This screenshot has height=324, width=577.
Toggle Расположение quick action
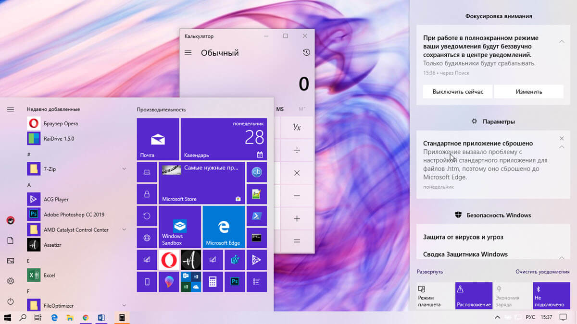pos(474,296)
